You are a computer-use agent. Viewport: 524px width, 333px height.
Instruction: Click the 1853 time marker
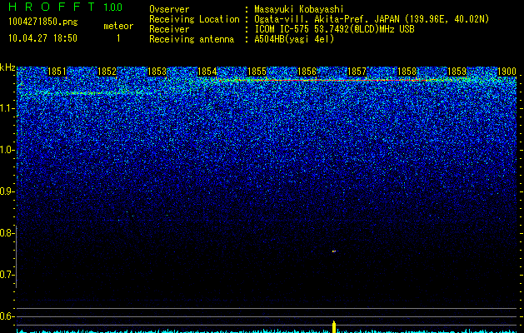click(157, 72)
